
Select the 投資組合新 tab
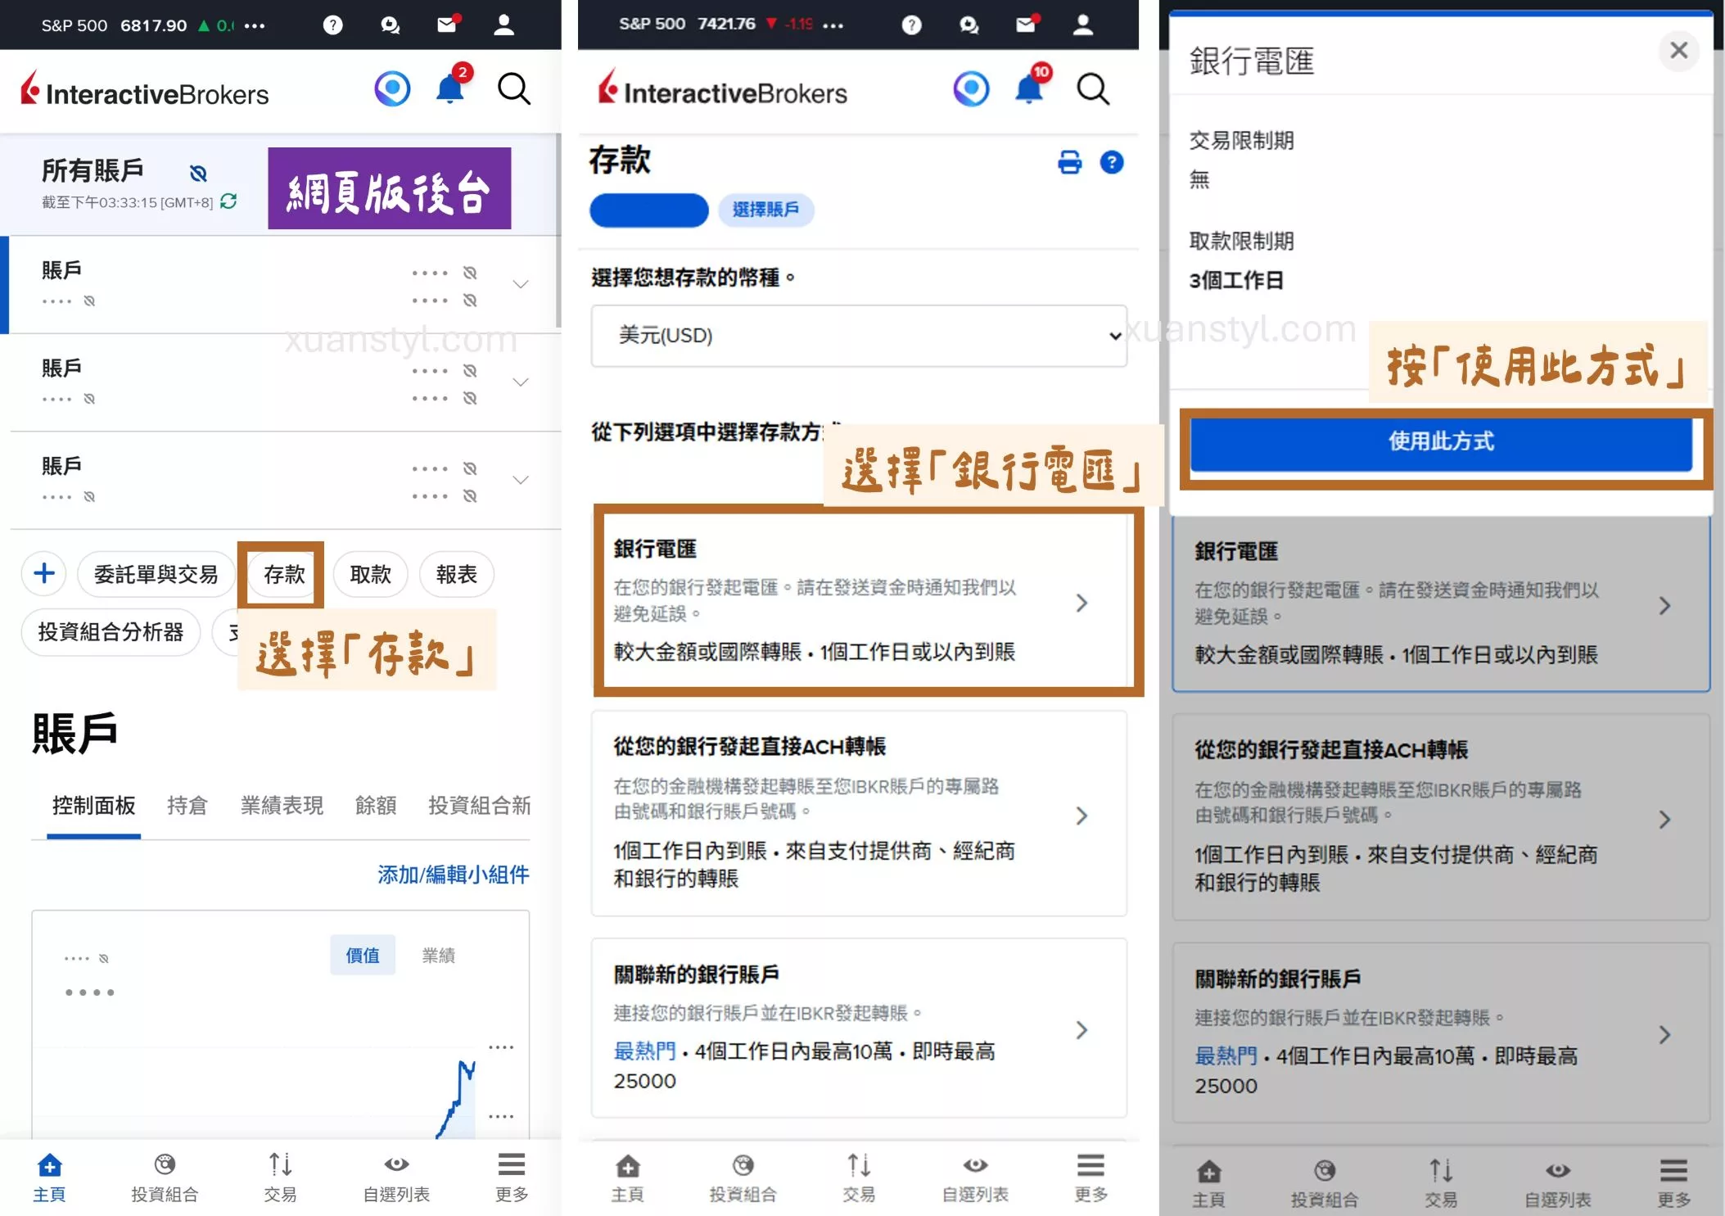480,806
